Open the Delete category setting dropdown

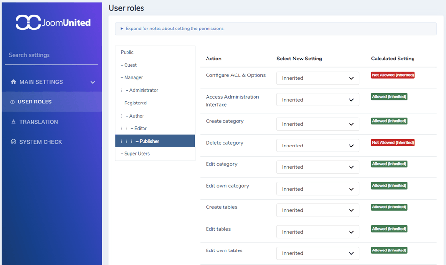tap(318, 146)
